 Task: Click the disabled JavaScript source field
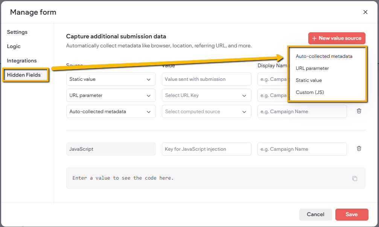pyautogui.click(x=111, y=149)
